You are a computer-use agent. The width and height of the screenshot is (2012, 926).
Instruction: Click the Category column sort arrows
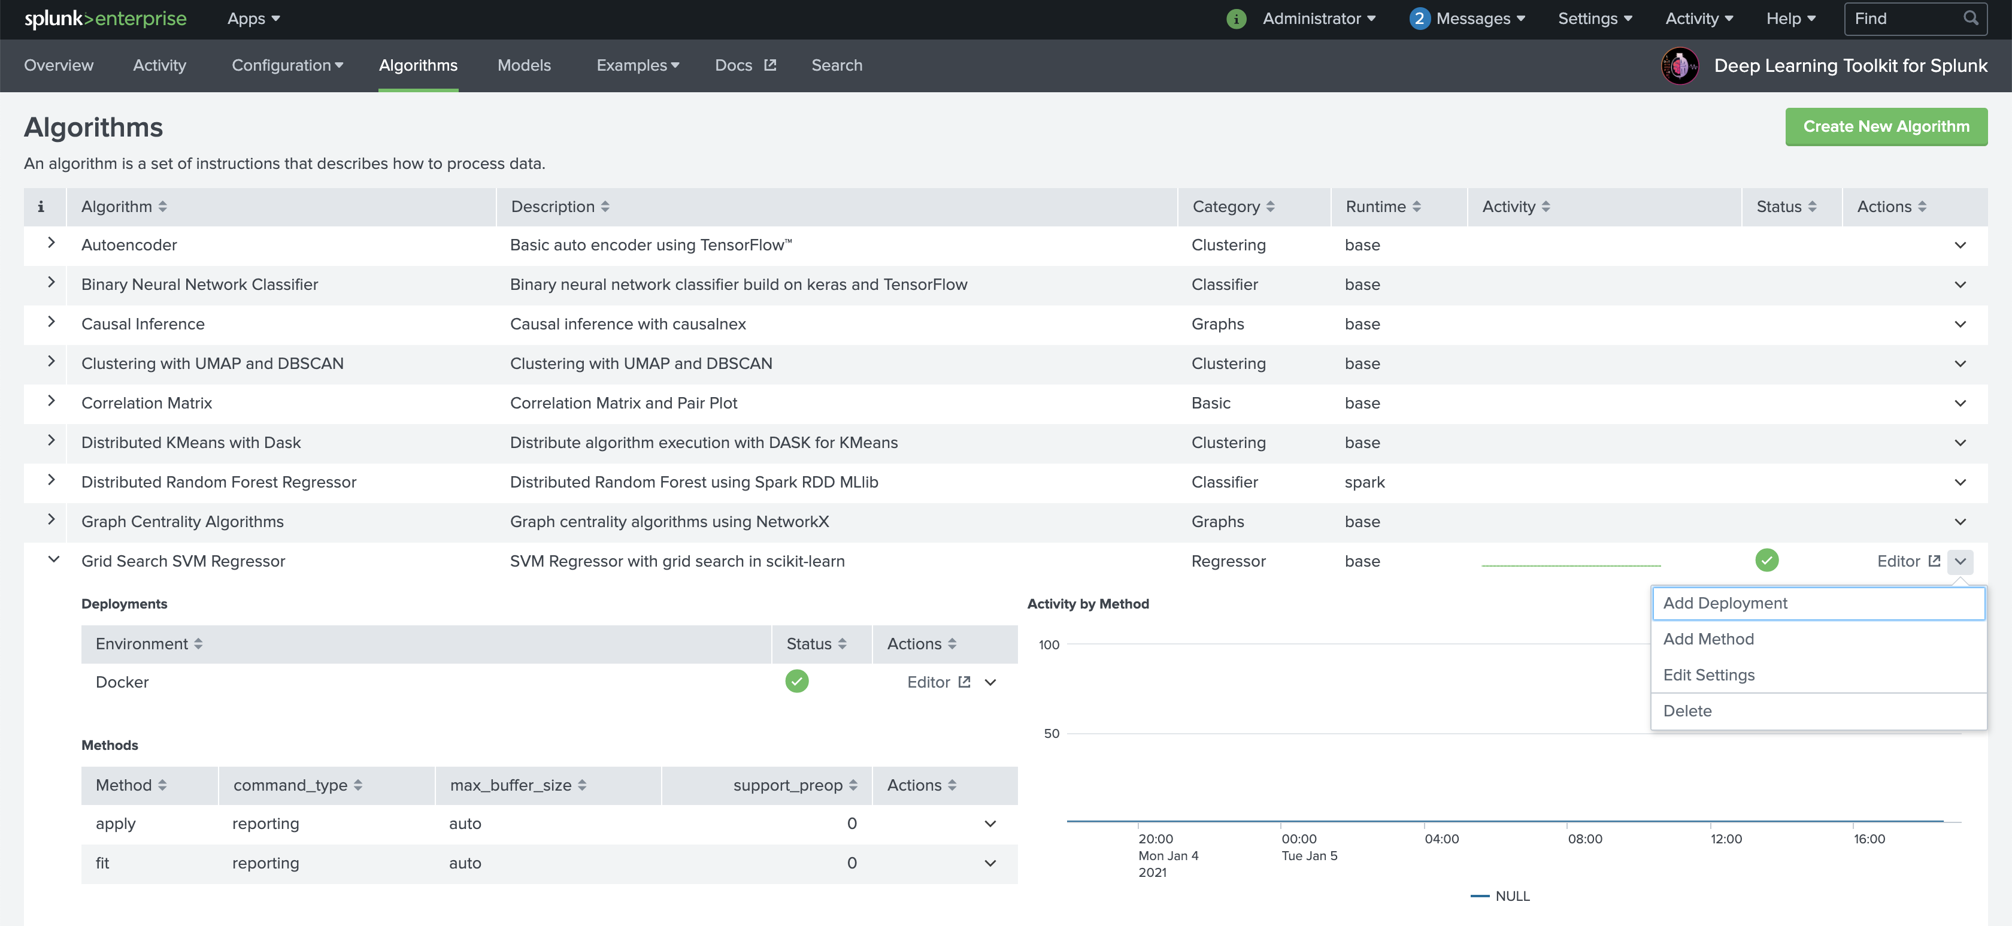(1270, 206)
